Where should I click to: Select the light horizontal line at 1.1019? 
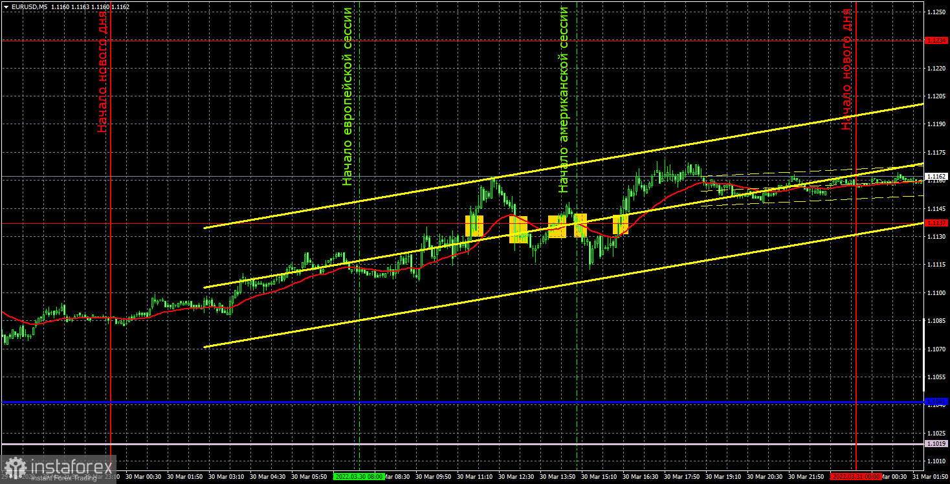[462, 444]
